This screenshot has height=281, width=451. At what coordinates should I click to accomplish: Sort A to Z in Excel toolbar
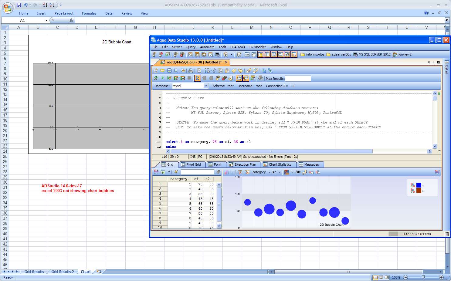coord(52,5)
